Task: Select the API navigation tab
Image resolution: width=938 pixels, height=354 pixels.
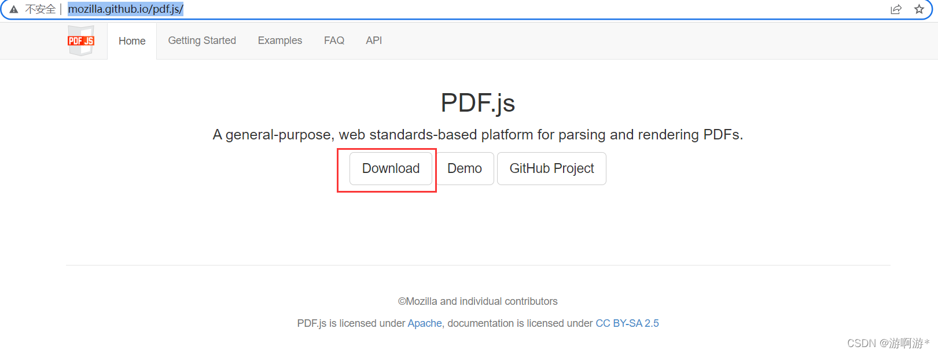Action: [x=373, y=40]
